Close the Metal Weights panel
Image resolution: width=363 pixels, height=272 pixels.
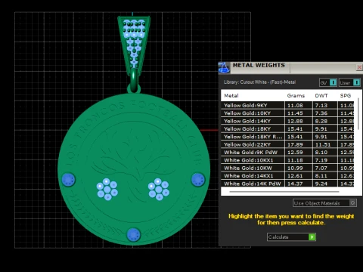359,67
